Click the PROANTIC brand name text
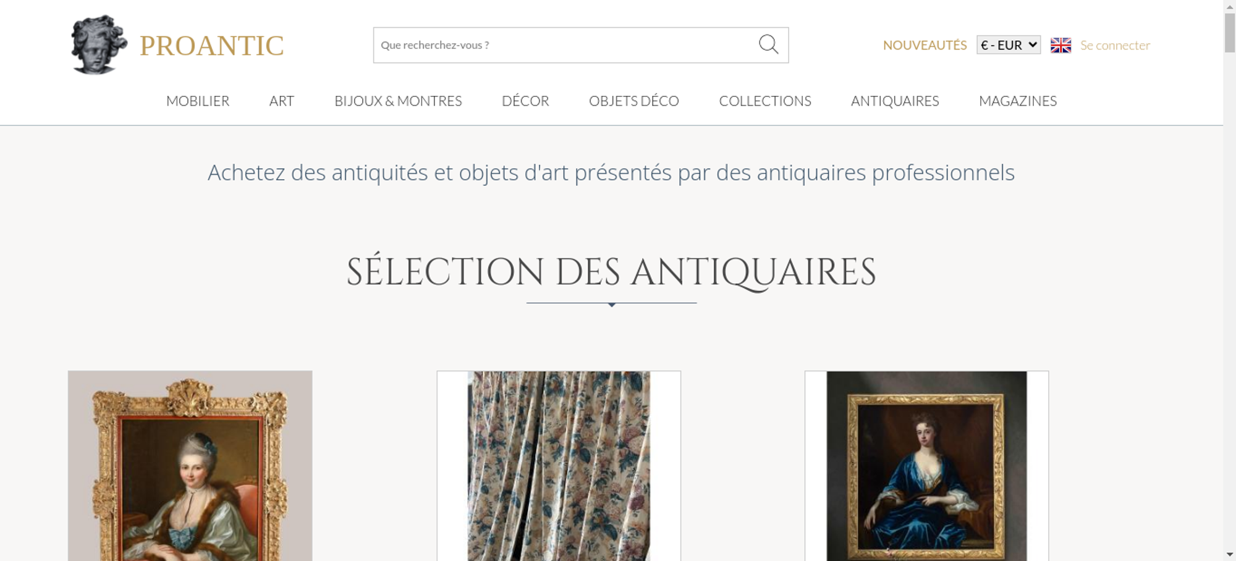 point(212,46)
